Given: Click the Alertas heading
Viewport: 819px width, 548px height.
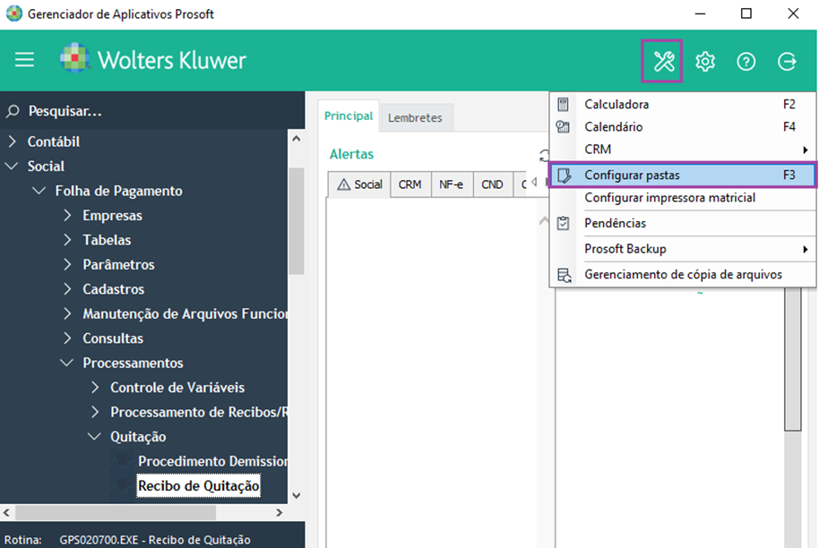Looking at the screenshot, I should (351, 155).
